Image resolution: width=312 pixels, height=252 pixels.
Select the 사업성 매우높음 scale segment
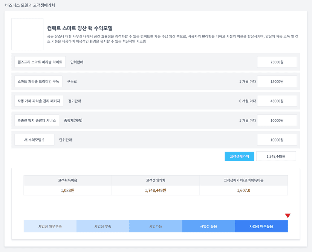click(x=261, y=226)
